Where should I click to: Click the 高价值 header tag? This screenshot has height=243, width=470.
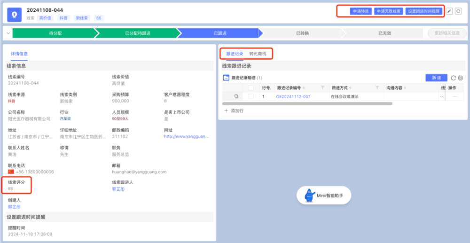(x=45, y=18)
